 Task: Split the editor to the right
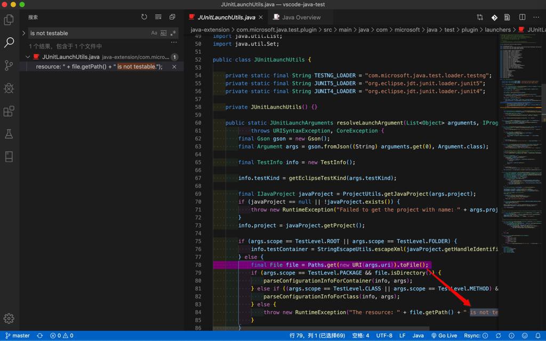click(x=522, y=17)
